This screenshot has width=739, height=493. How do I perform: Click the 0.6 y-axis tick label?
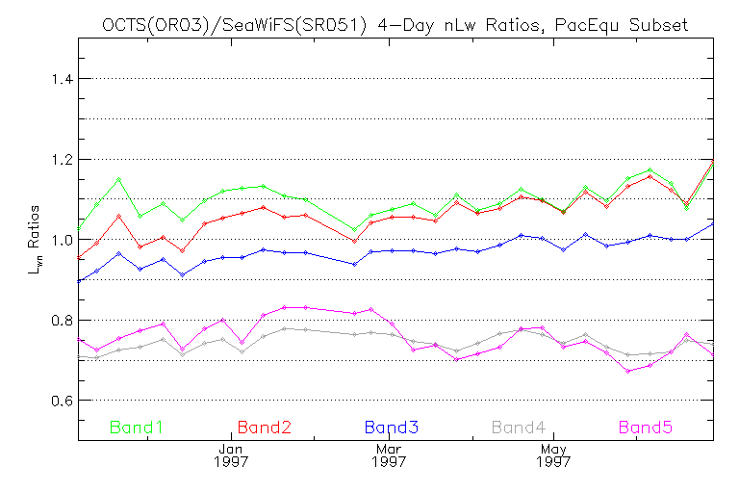[63, 401]
